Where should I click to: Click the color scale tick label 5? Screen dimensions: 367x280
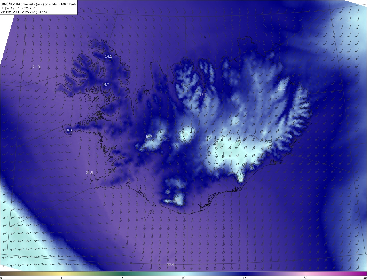click(122, 278)
